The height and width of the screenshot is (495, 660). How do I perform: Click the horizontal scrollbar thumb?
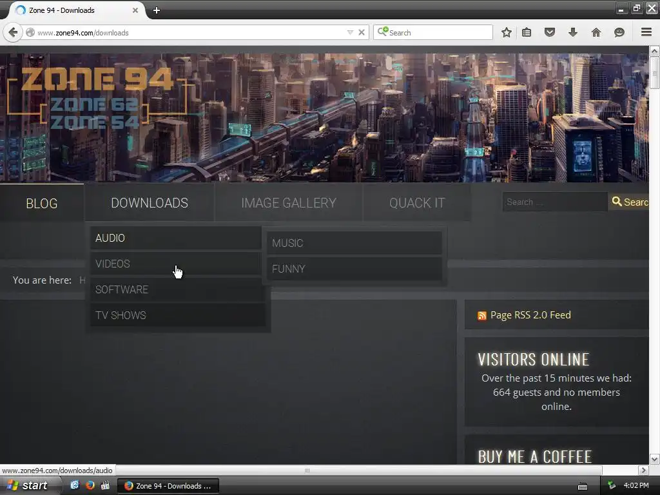[307, 470]
